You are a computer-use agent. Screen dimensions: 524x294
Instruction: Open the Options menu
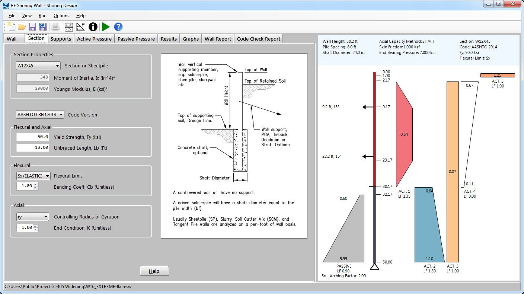pyautogui.click(x=61, y=16)
